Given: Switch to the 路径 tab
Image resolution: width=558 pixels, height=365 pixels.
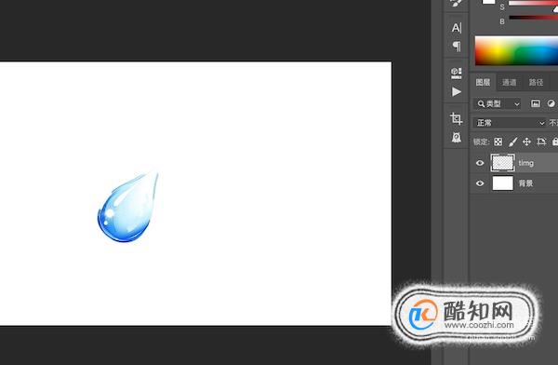Looking at the screenshot, I should [536, 82].
